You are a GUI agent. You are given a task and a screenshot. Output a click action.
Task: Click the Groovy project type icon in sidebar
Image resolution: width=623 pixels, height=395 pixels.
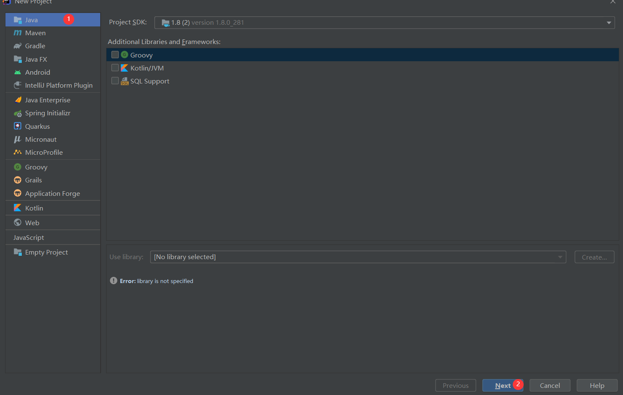[x=18, y=167]
